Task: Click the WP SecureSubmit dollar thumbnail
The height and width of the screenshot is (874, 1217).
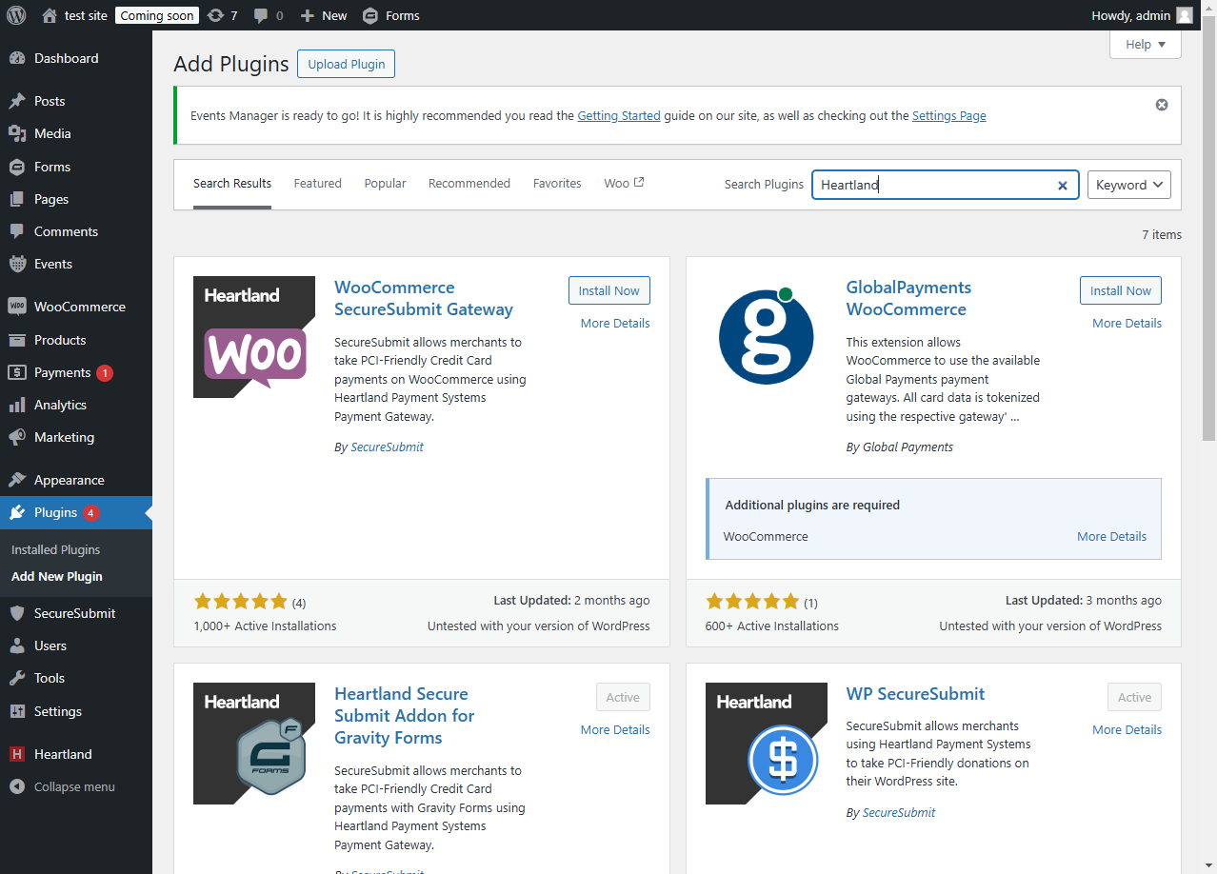Action: (x=767, y=744)
